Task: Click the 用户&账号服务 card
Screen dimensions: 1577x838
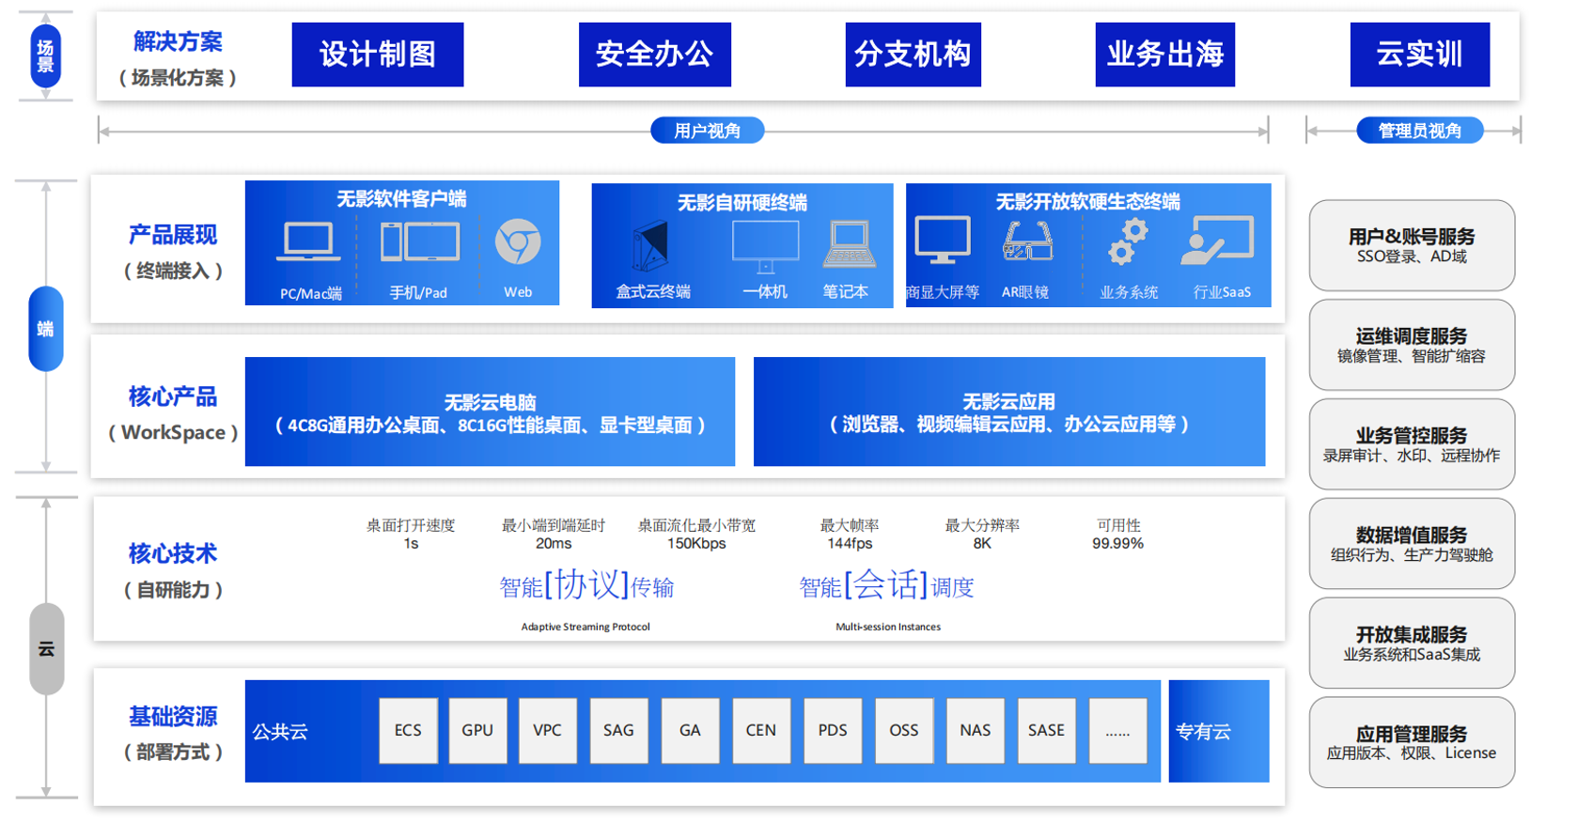Action: 1411,245
